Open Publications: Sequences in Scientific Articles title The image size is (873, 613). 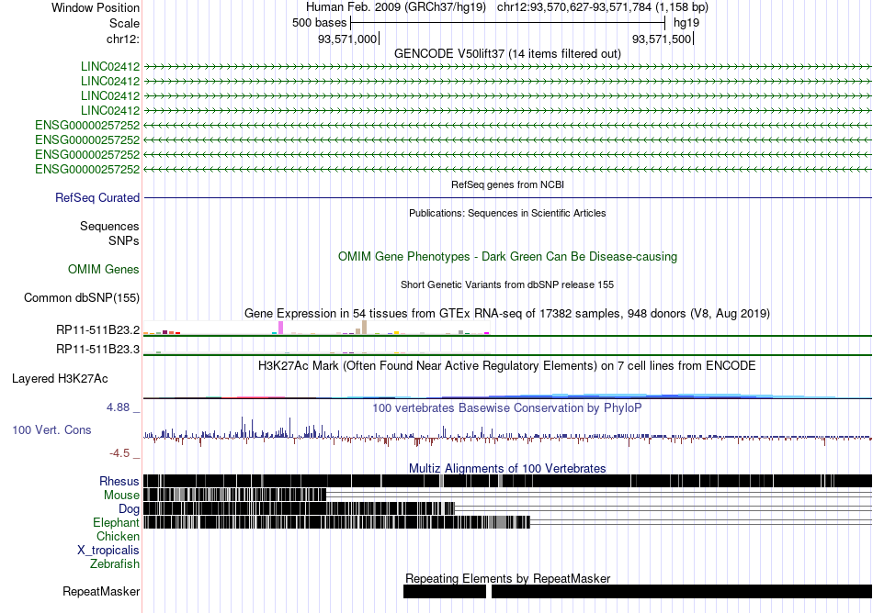click(507, 213)
